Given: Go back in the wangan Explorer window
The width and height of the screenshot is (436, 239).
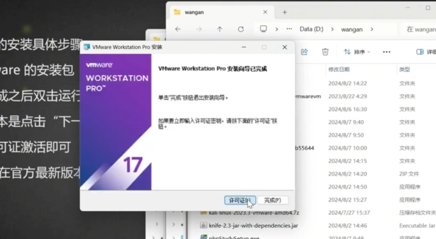Looking at the screenshot, I should 178,29.
